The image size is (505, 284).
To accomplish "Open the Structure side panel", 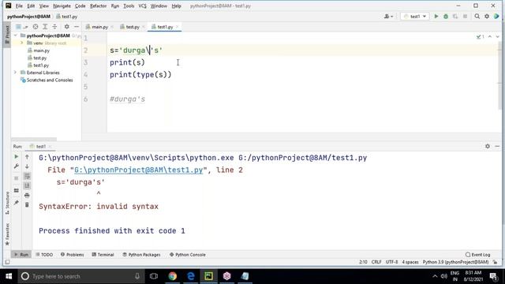I will pyautogui.click(x=7, y=203).
